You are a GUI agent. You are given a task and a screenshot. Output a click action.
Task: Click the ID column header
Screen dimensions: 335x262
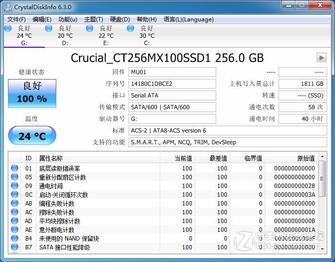(28, 158)
